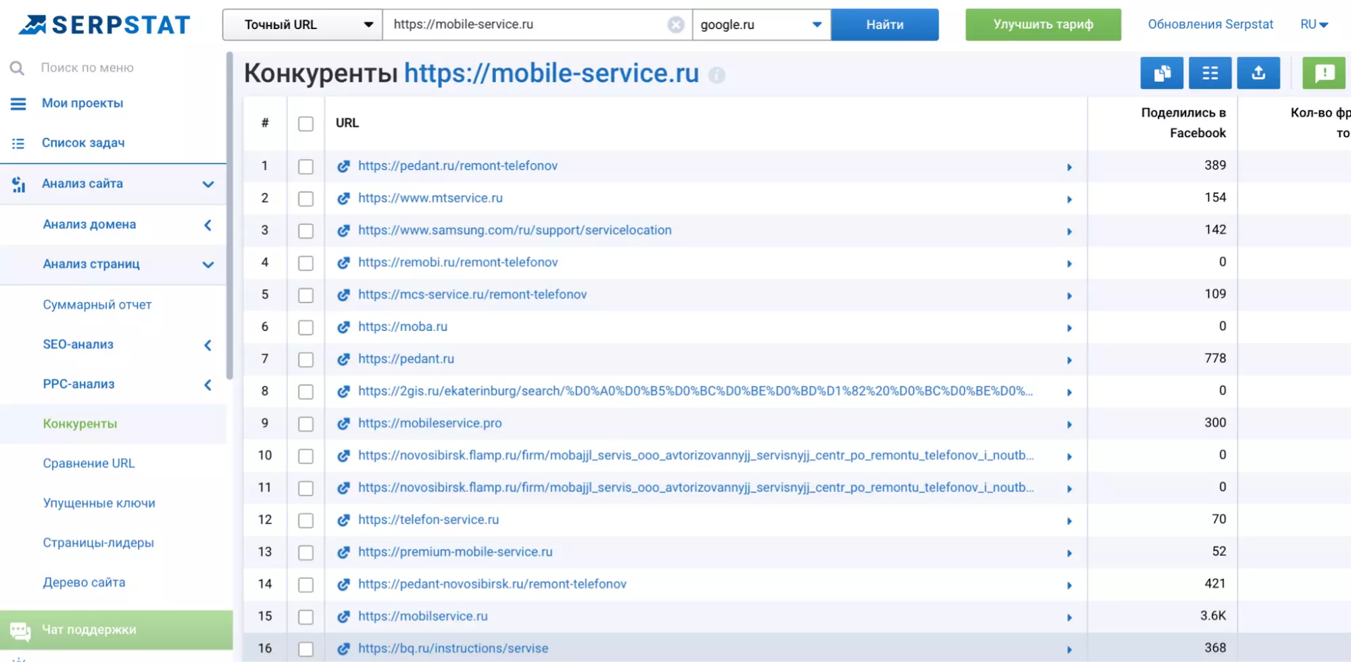The width and height of the screenshot is (1351, 662).
Task: Check the box for telefon-service.ru row
Action: click(305, 520)
